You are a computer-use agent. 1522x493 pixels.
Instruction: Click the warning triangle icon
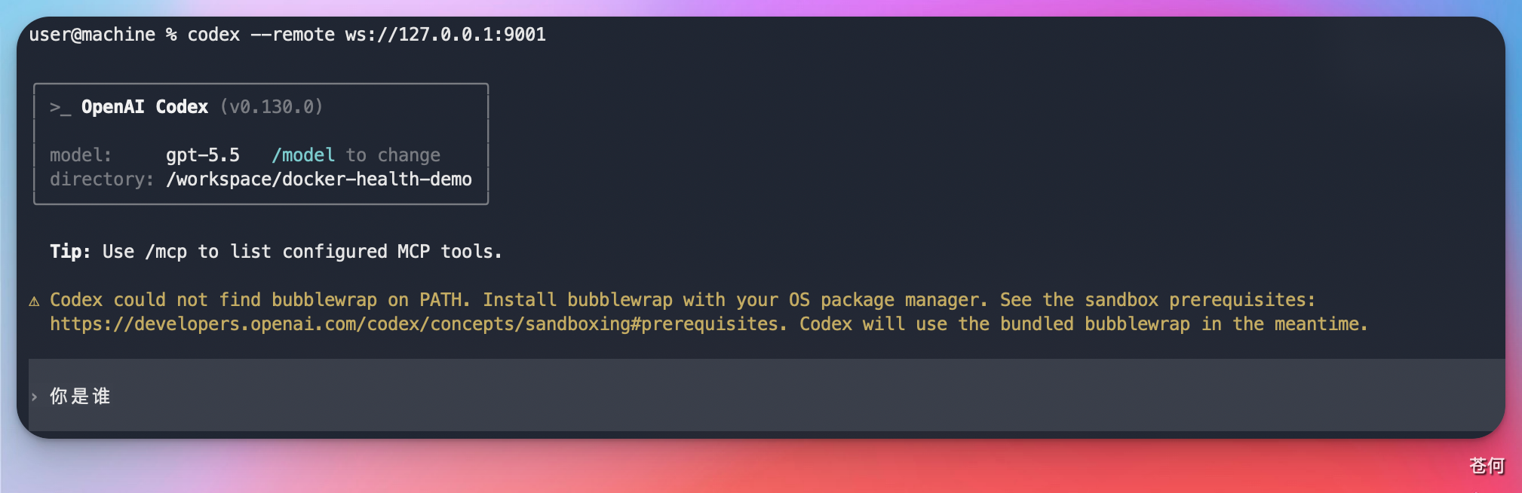[34, 302]
